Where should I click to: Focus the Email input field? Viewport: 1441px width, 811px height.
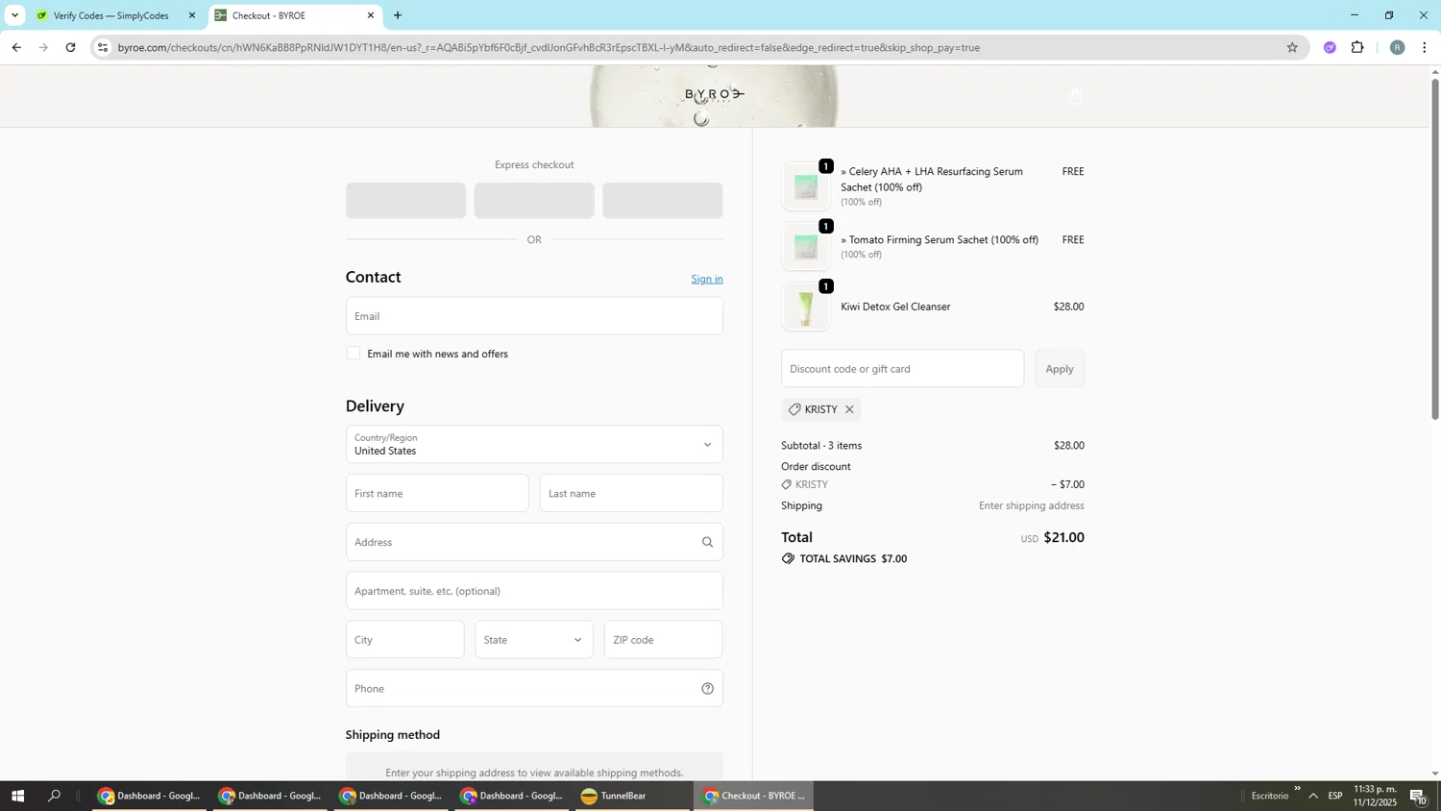point(534,316)
